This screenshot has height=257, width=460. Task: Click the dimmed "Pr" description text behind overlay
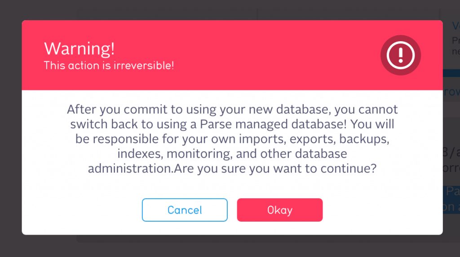click(456, 40)
